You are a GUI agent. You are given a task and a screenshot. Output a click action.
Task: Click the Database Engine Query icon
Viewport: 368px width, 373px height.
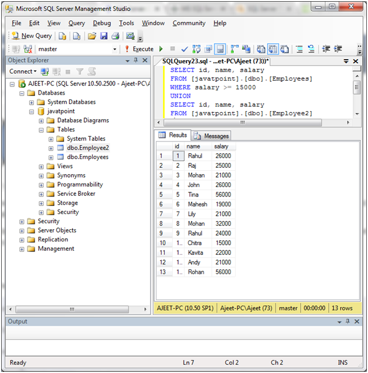tap(62, 36)
